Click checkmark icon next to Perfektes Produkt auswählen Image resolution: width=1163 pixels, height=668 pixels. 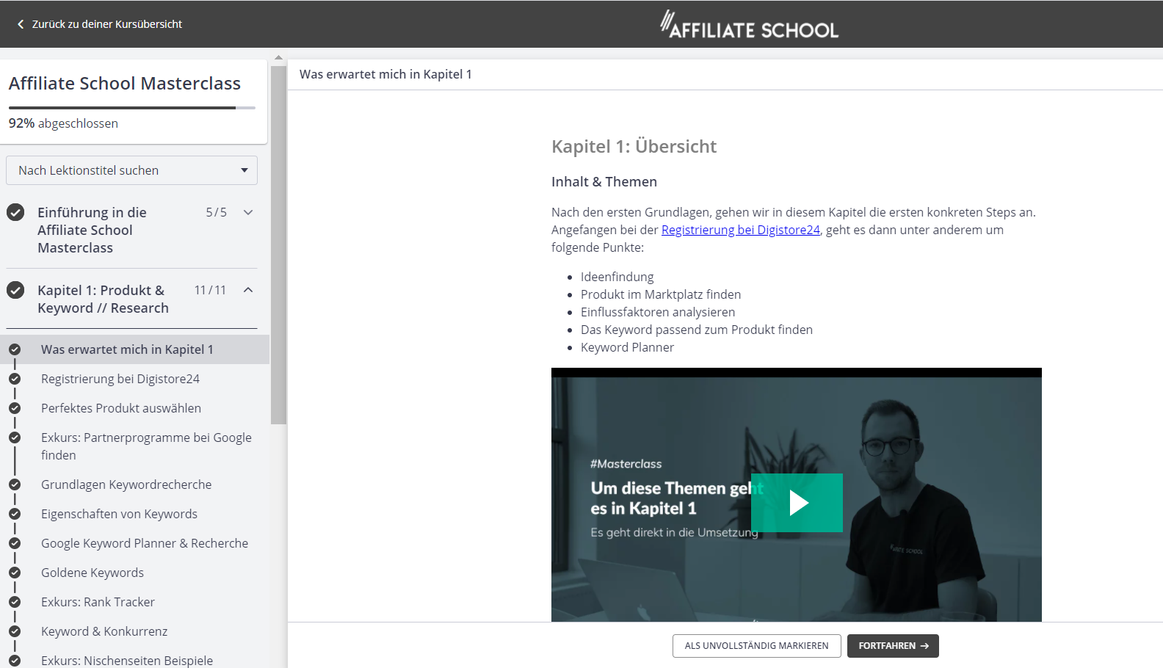(15, 408)
